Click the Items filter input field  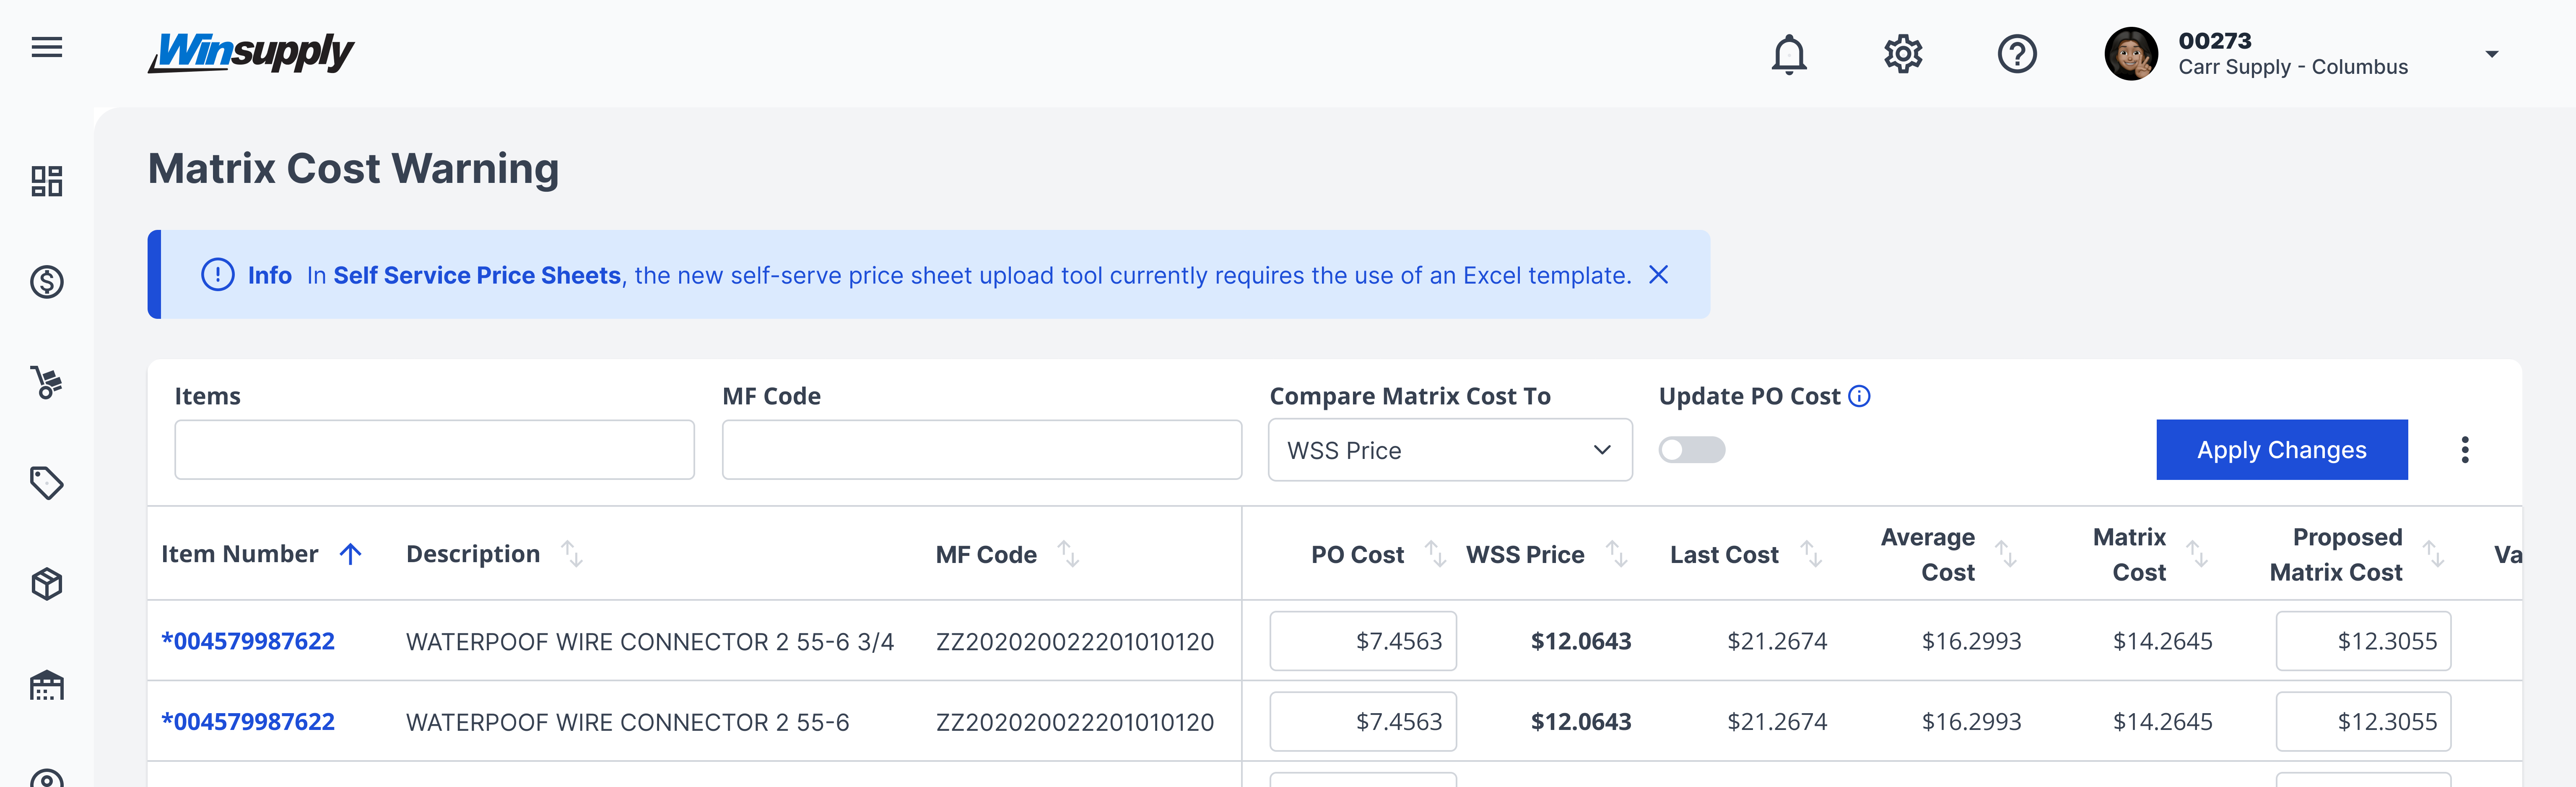point(434,450)
